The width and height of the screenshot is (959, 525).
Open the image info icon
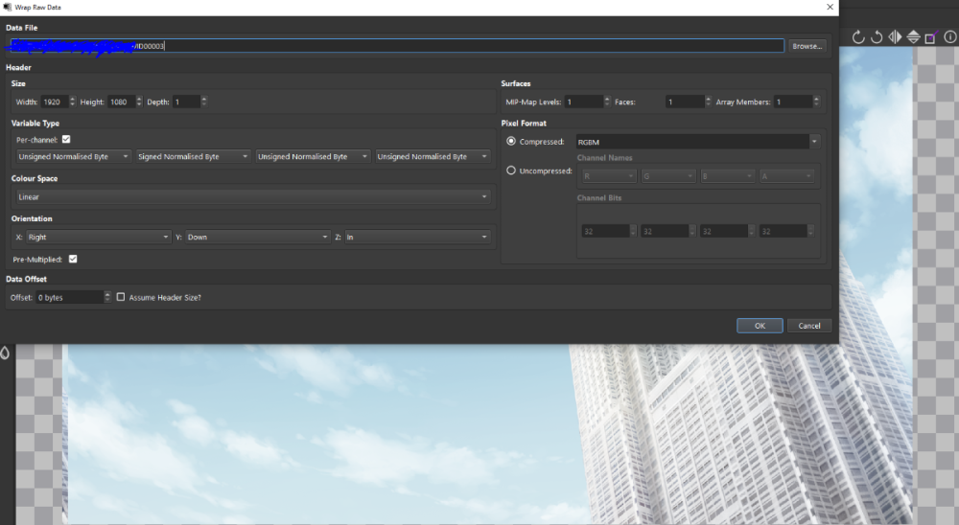[949, 37]
